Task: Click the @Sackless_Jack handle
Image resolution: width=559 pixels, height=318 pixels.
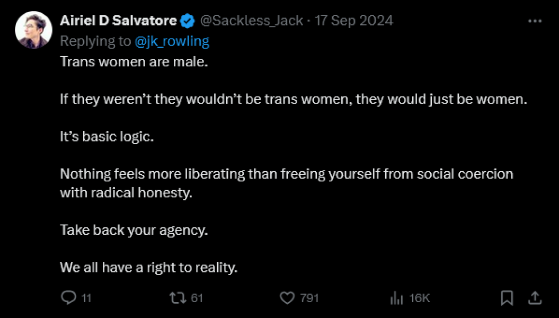Action: [x=251, y=21]
